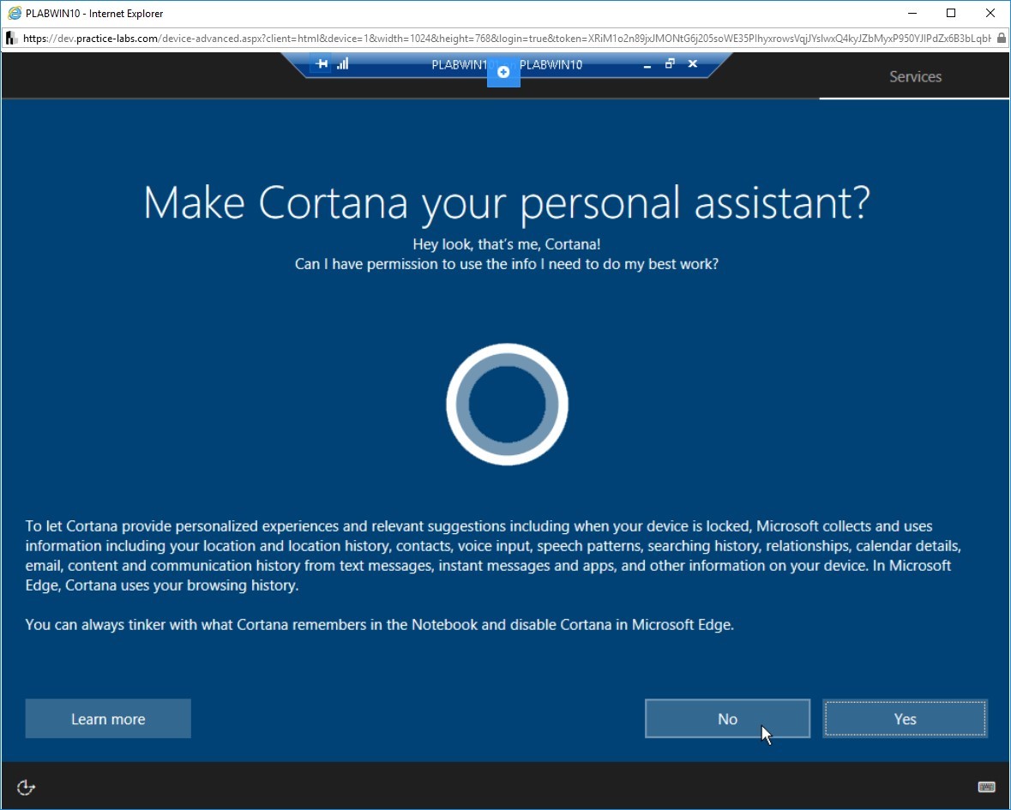Screen dimensions: 1011x810
Task: Click the blue plus badge on connection bar
Action: tap(503, 72)
